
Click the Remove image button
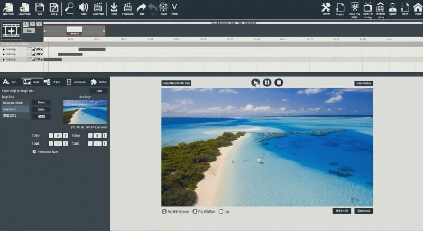click(x=41, y=117)
